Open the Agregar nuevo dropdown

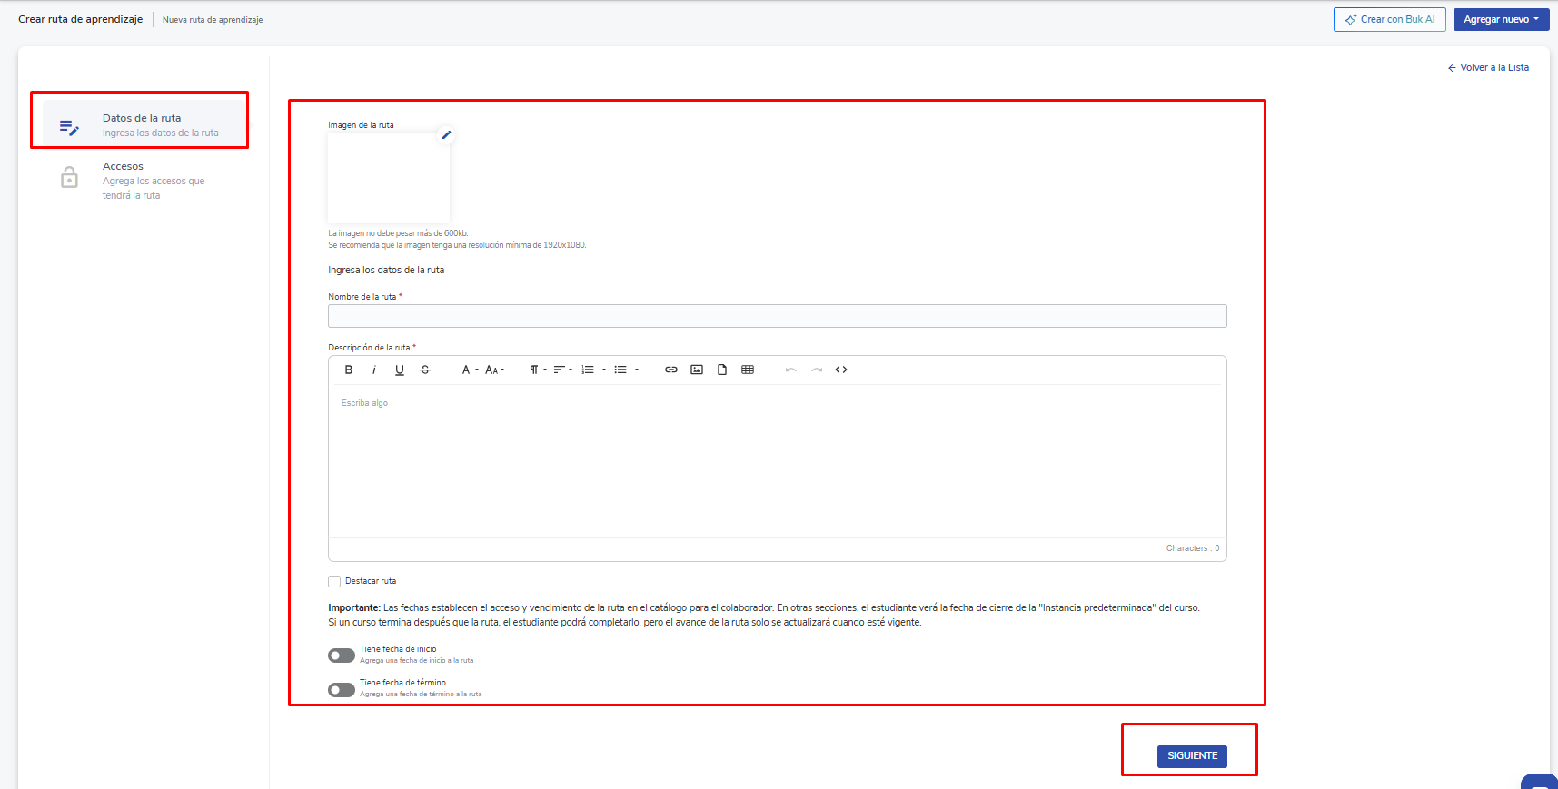coord(1500,19)
